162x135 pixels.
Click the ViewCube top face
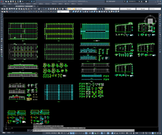coord(150,21)
